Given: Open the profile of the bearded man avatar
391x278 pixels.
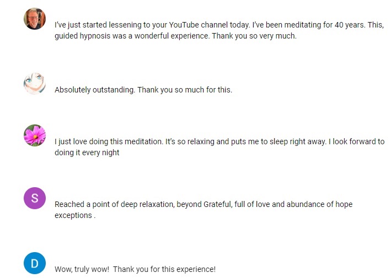Looking at the screenshot, I should click(35, 19).
